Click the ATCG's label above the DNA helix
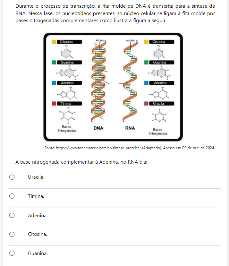229x266 pixels. [x=100, y=41]
